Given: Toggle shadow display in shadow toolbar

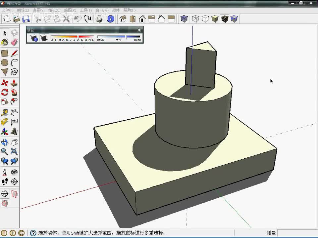Looking at the screenshot, I should pyautogui.click(x=44, y=38).
